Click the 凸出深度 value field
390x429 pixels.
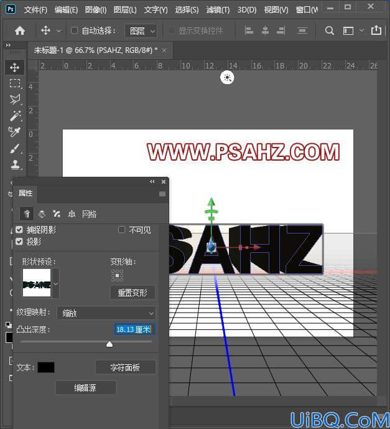[x=134, y=329]
